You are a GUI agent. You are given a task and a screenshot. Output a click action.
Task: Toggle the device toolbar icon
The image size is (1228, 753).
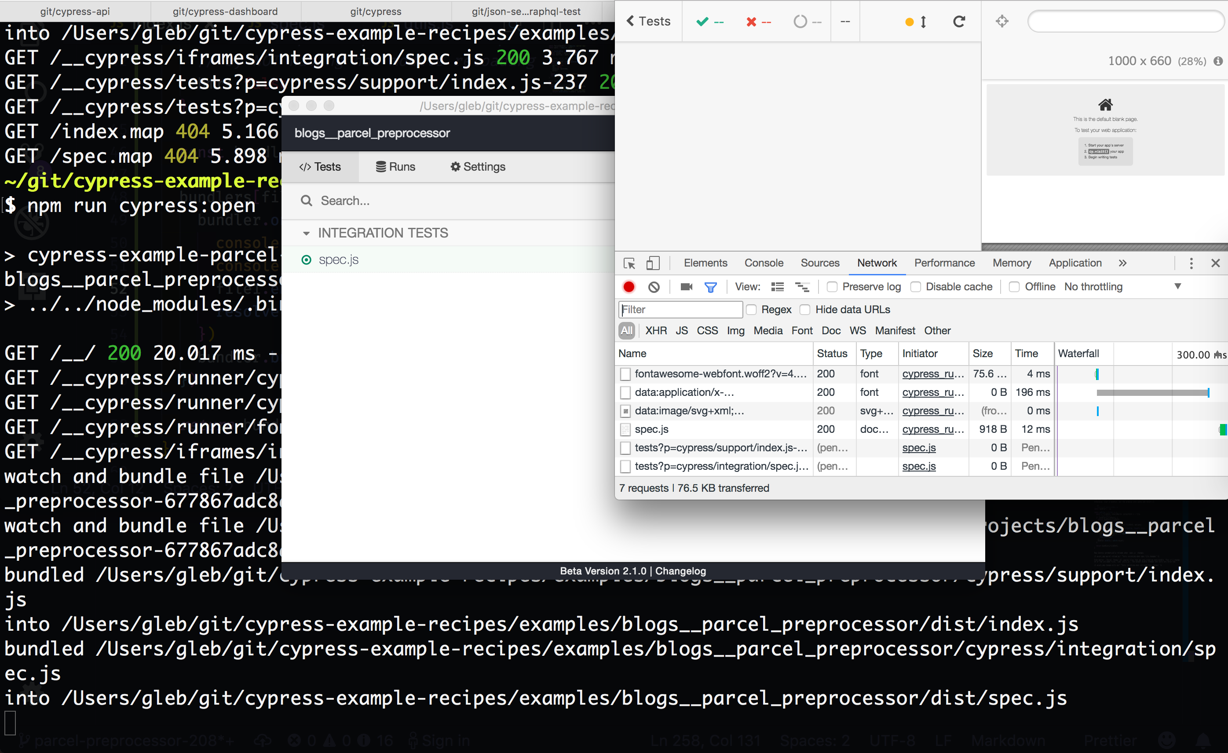(653, 263)
